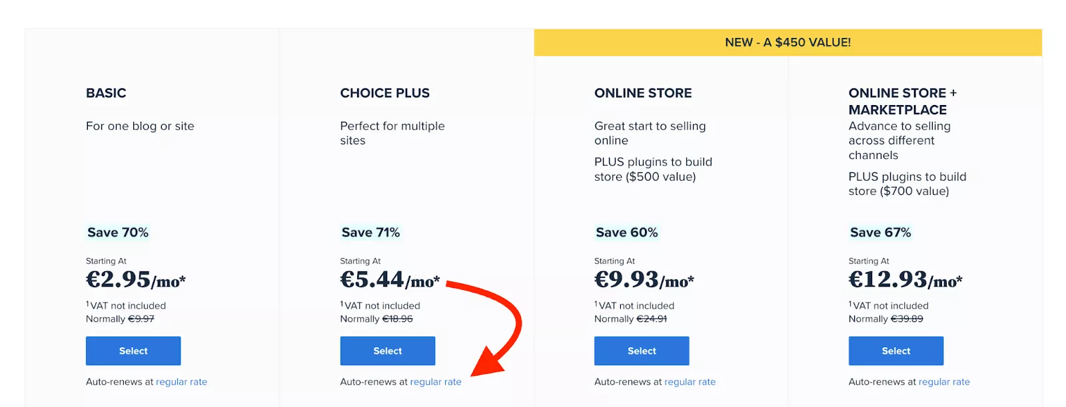Open regular rate link under Choice Plus
1066x407 pixels.
coord(436,382)
